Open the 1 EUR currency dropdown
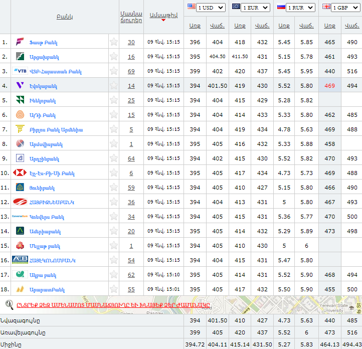The image size is (362, 349). 256,8
